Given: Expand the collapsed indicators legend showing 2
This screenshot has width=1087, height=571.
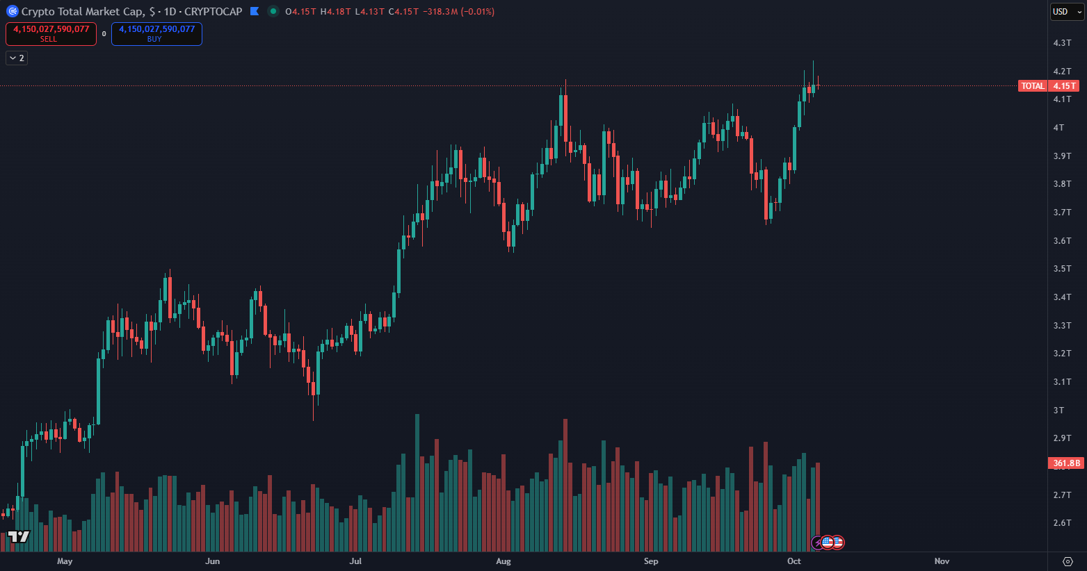Looking at the screenshot, I should pos(17,58).
